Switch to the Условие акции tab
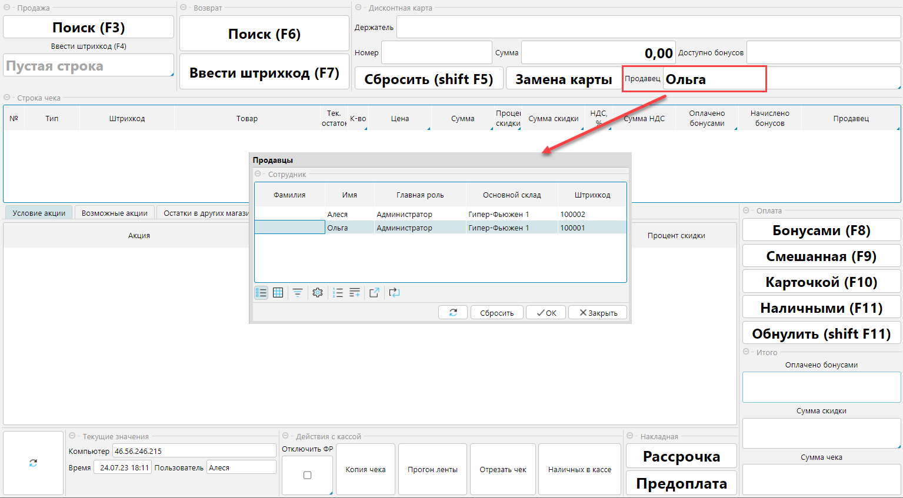903x498 pixels. tap(39, 213)
